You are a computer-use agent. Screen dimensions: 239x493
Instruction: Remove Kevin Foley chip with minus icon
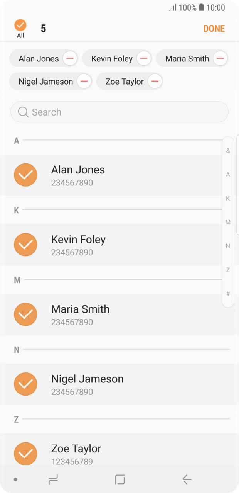(143, 59)
